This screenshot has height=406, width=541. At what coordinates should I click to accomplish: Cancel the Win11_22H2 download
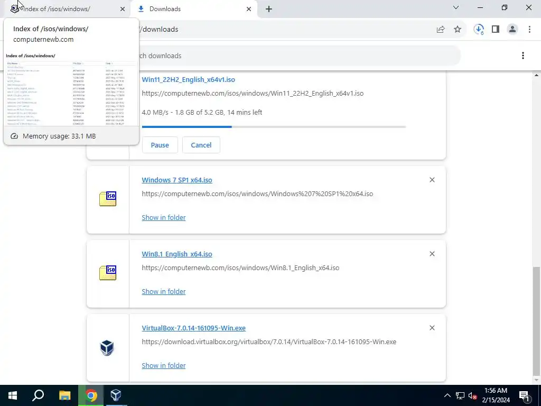click(201, 145)
